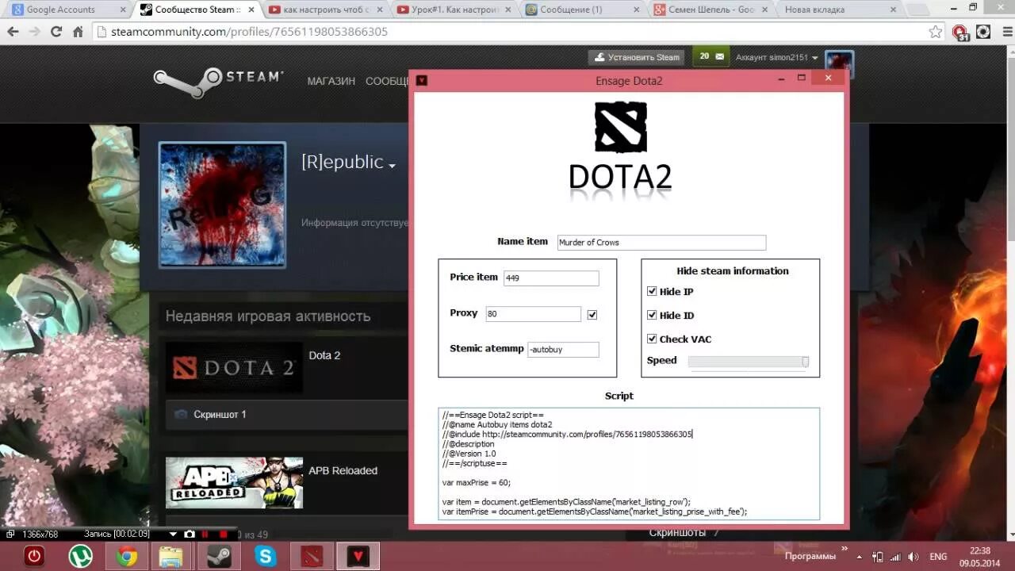Screen dimensions: 1015x571
Task: Click the Stemic atemmp input field
Action: point(563,349)
